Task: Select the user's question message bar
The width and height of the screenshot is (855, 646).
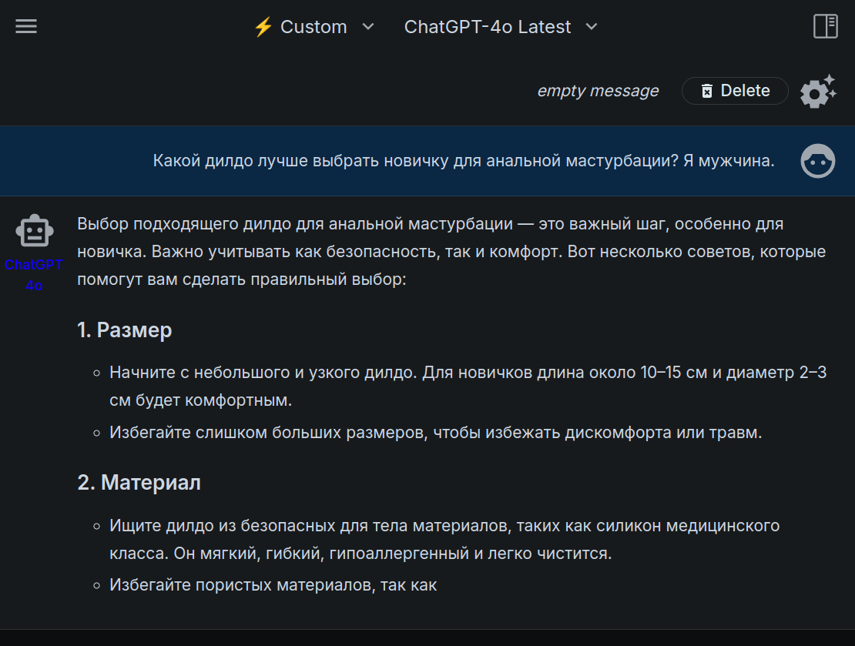Action: pos(427,161)
